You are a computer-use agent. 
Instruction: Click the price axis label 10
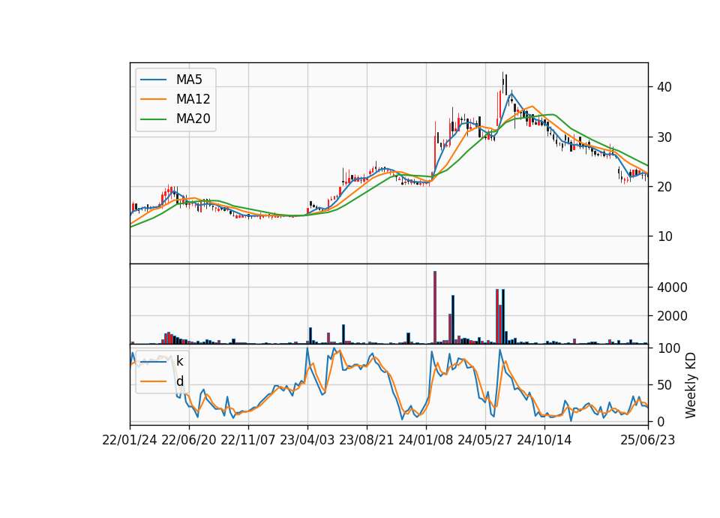click(x=664, y=236)
